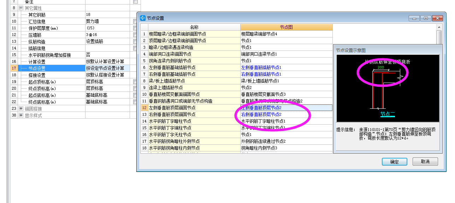Click the node list vertical scrollbar thumb
Screen dimensions: 455x203
pyautogui.click(x=439, y=37)
